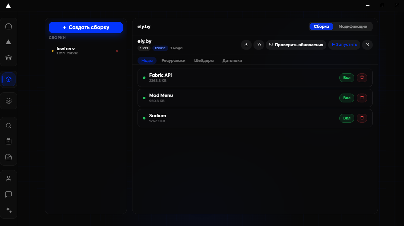The width and height of the screenshot is (404, 226).
Task: Maximize the launcher window
Action: tap(382, 5)
